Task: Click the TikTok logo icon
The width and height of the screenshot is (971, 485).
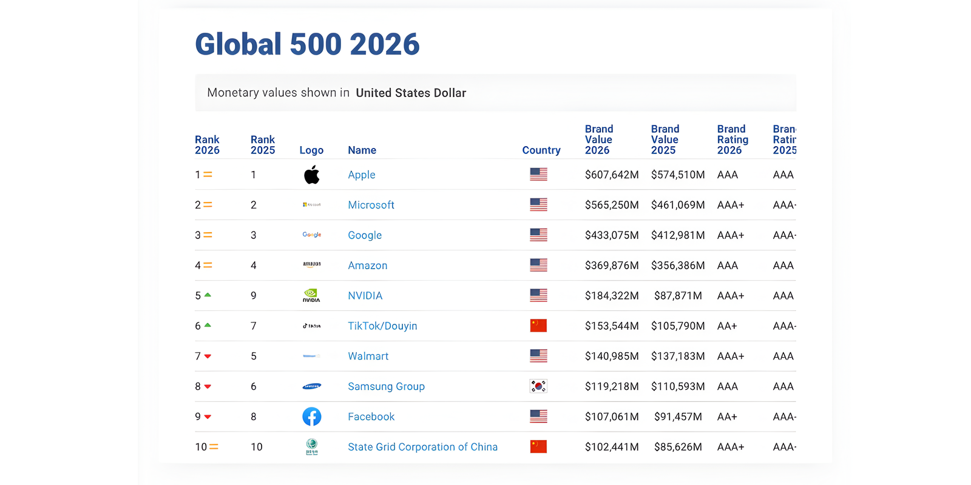Action: (x=312, y=326)
